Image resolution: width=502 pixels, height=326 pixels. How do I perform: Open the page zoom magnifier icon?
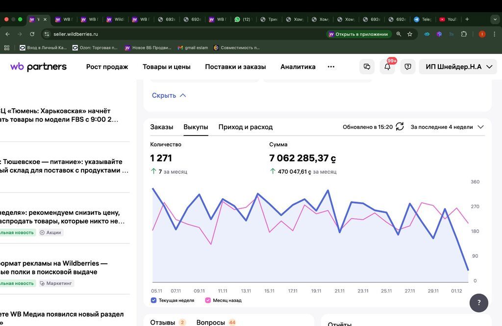399,34
